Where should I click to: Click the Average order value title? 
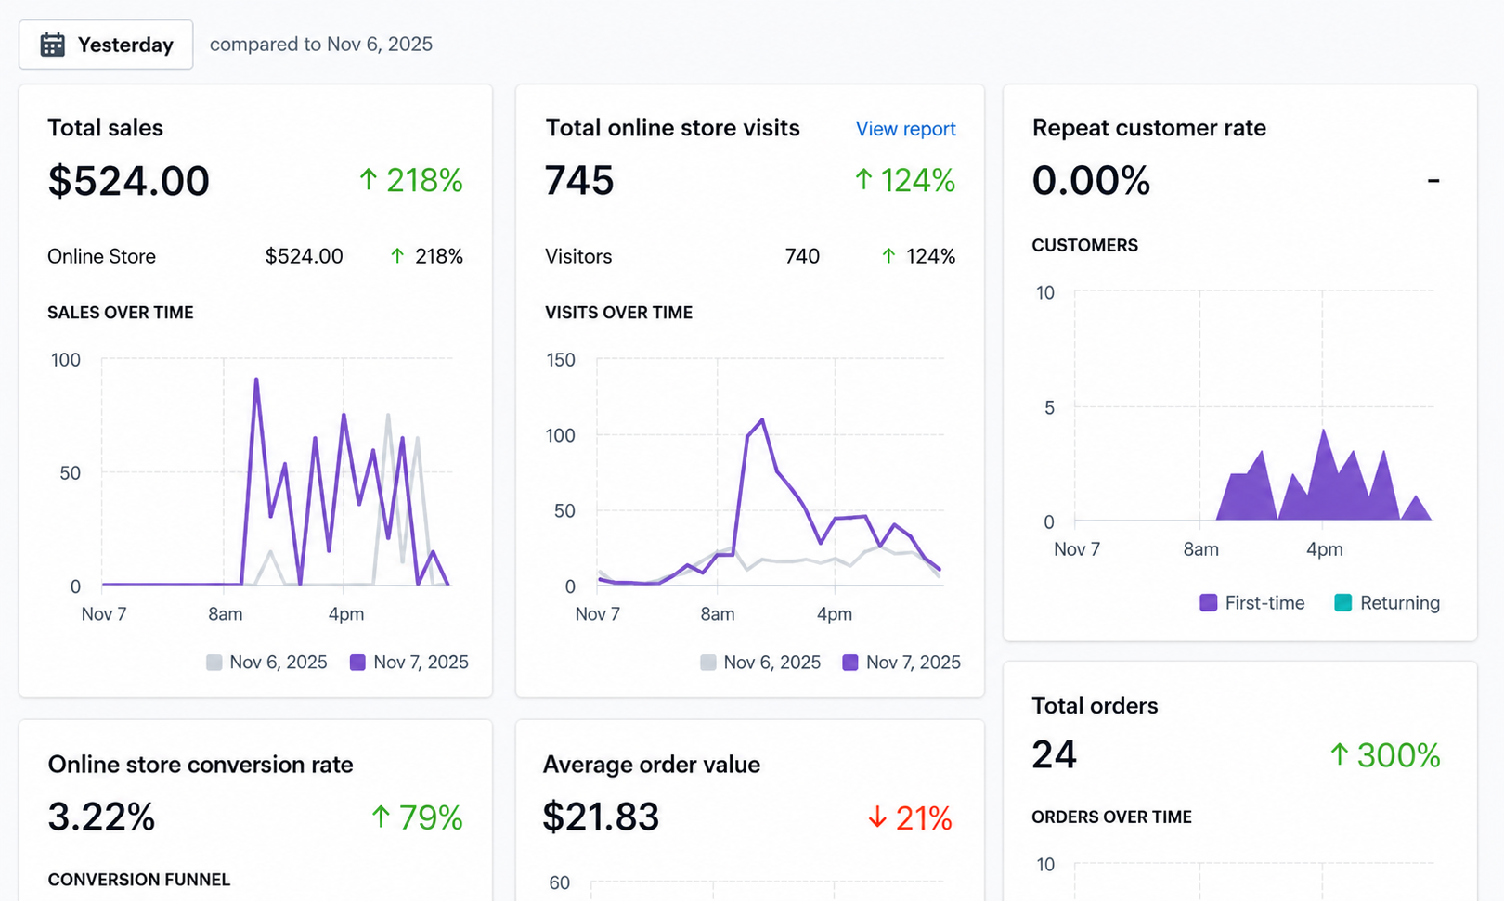[652, 765]
